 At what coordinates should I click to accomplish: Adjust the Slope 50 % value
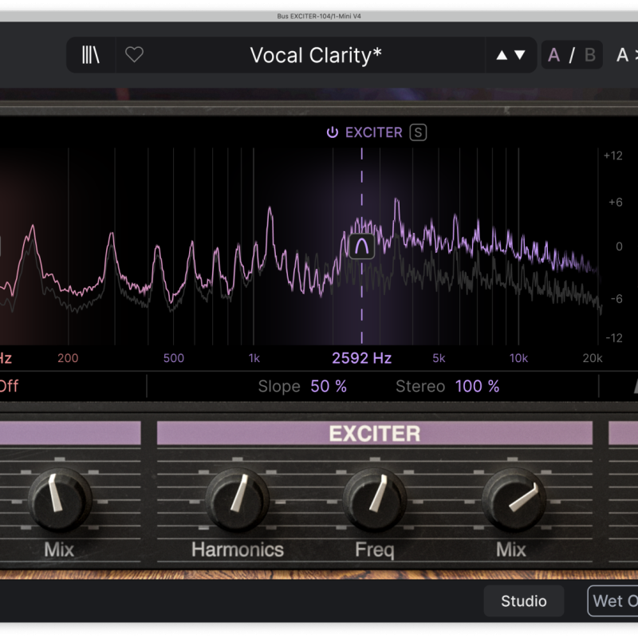coord(329,386)
